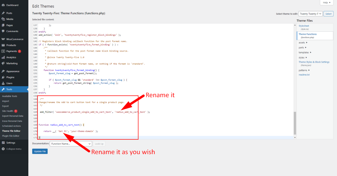Click the Comments bubble icon
This screenshot has width=337, height=176.
[x=3, y=31]
